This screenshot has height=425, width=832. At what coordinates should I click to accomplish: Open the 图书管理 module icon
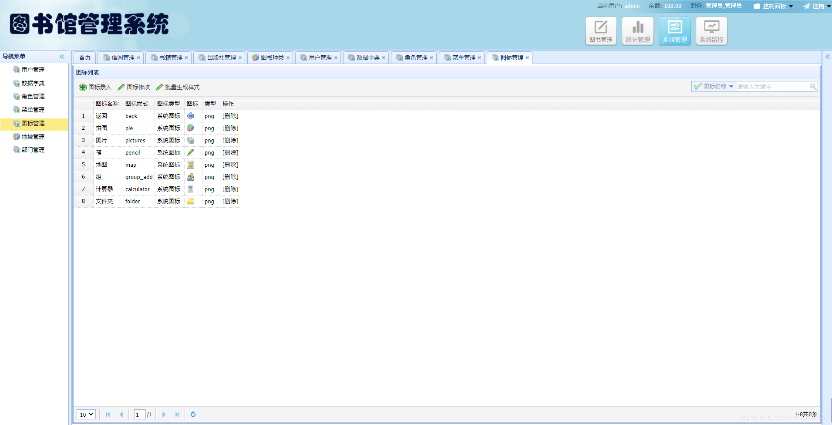pyautogui.click(x=601, y=31)
